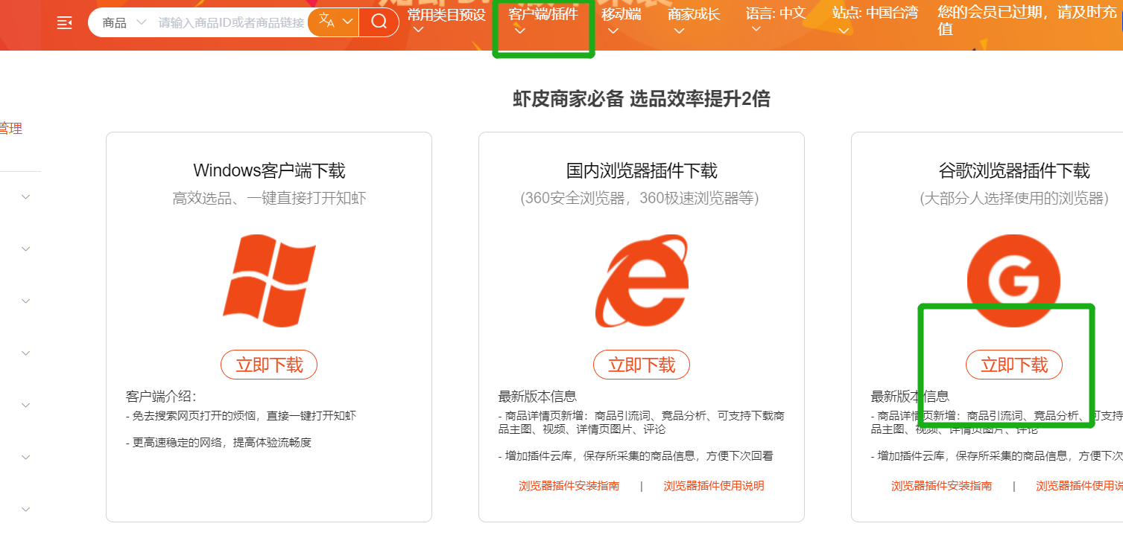
Task: Click 立即下载 under 谷歌浏览器插件下载
Action: [x=1014, y=365]
